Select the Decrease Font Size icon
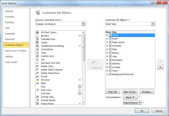Image resolution: width=169 pixels, height=116 pixels. [37, 63]
